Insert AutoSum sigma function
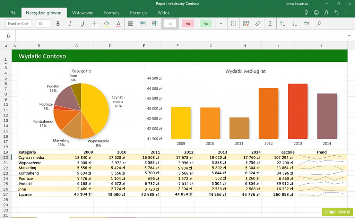 click(270, 24)
